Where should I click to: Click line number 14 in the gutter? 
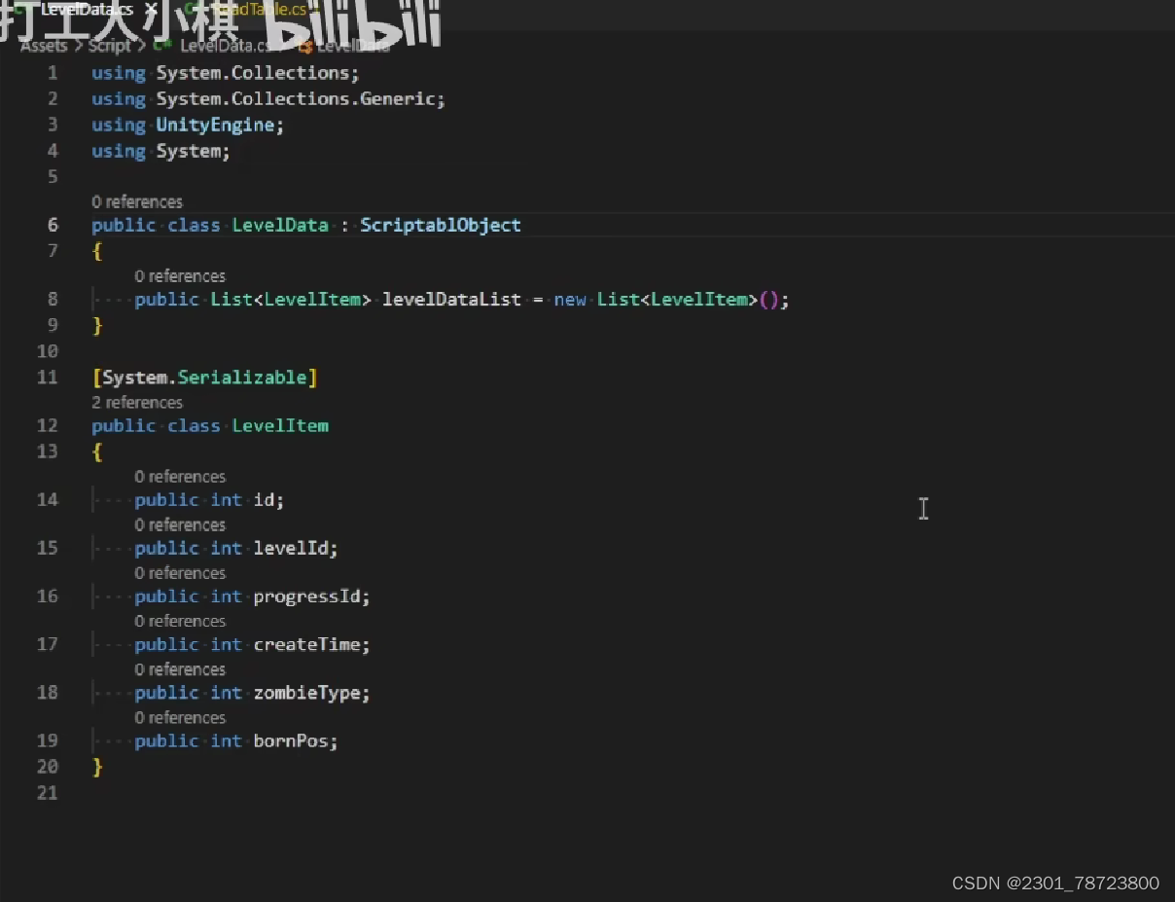47,499
